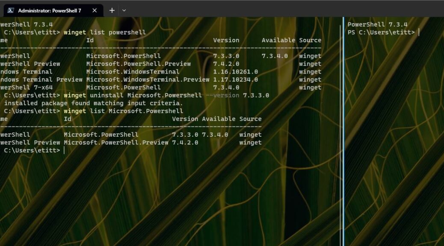This screenshot has height=246, width=444.
Task: Click 'Microsoft.PowerShell.Preview' in second table
Action: (116, 143)
